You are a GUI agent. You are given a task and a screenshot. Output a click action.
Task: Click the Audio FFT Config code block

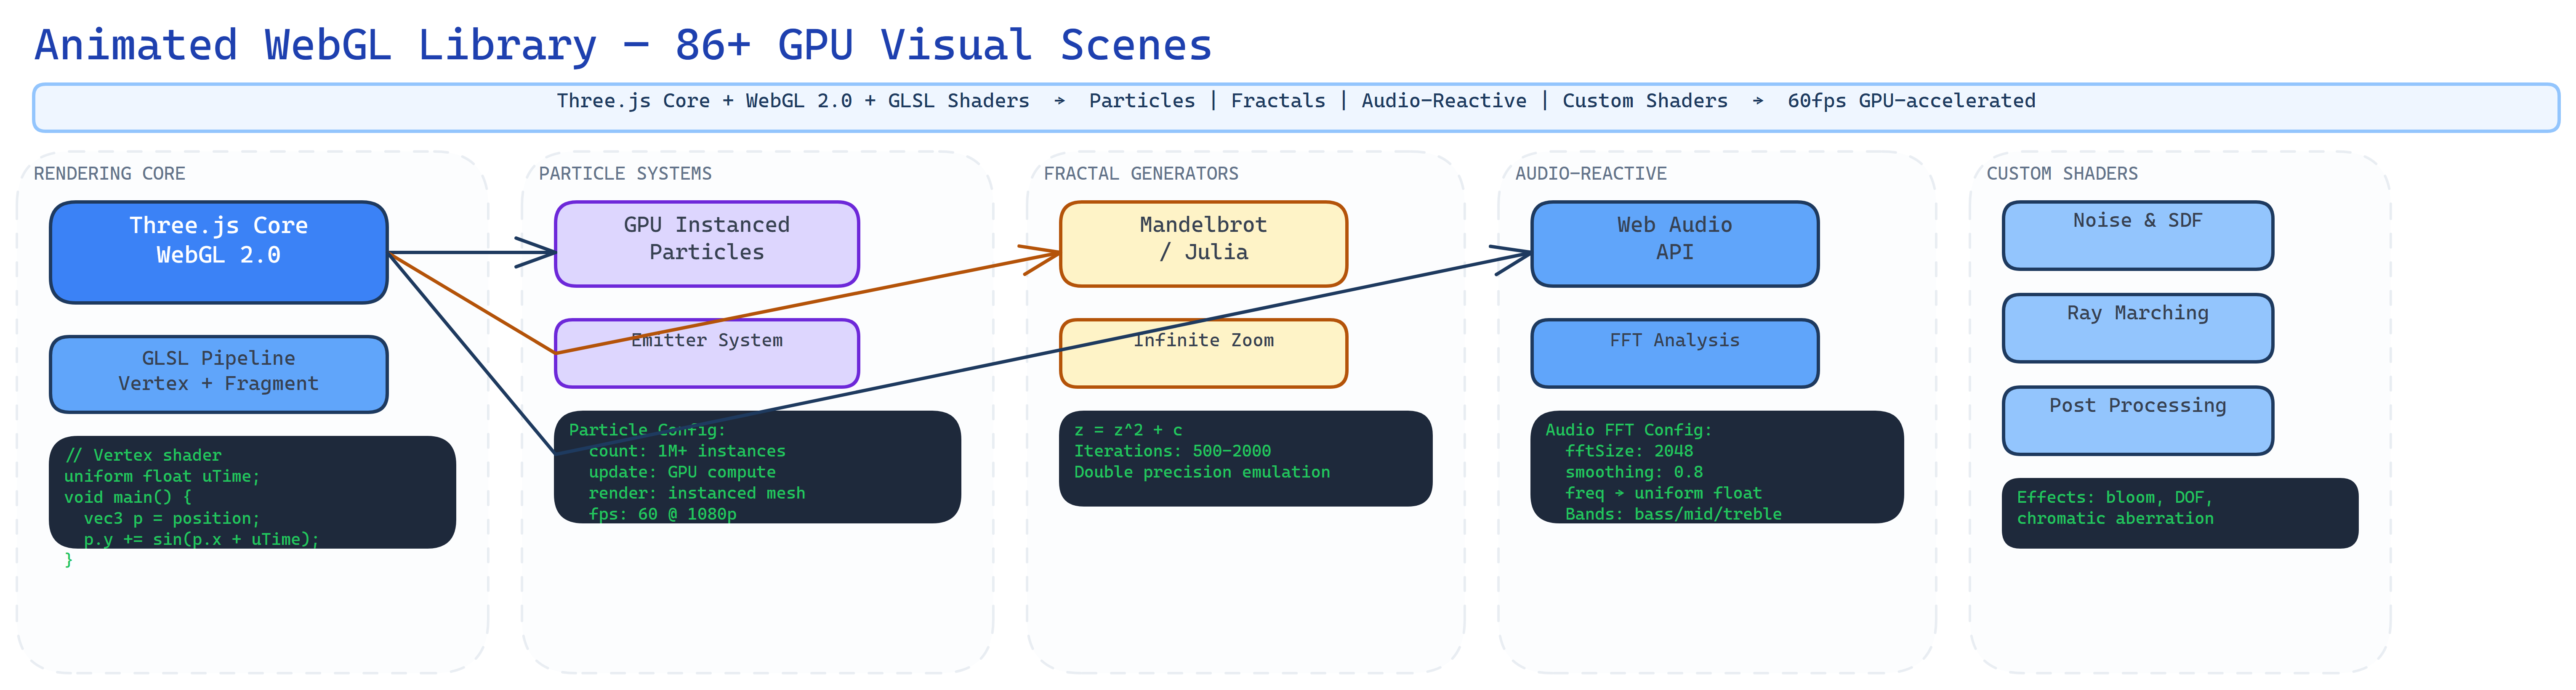coord(1717,467)
